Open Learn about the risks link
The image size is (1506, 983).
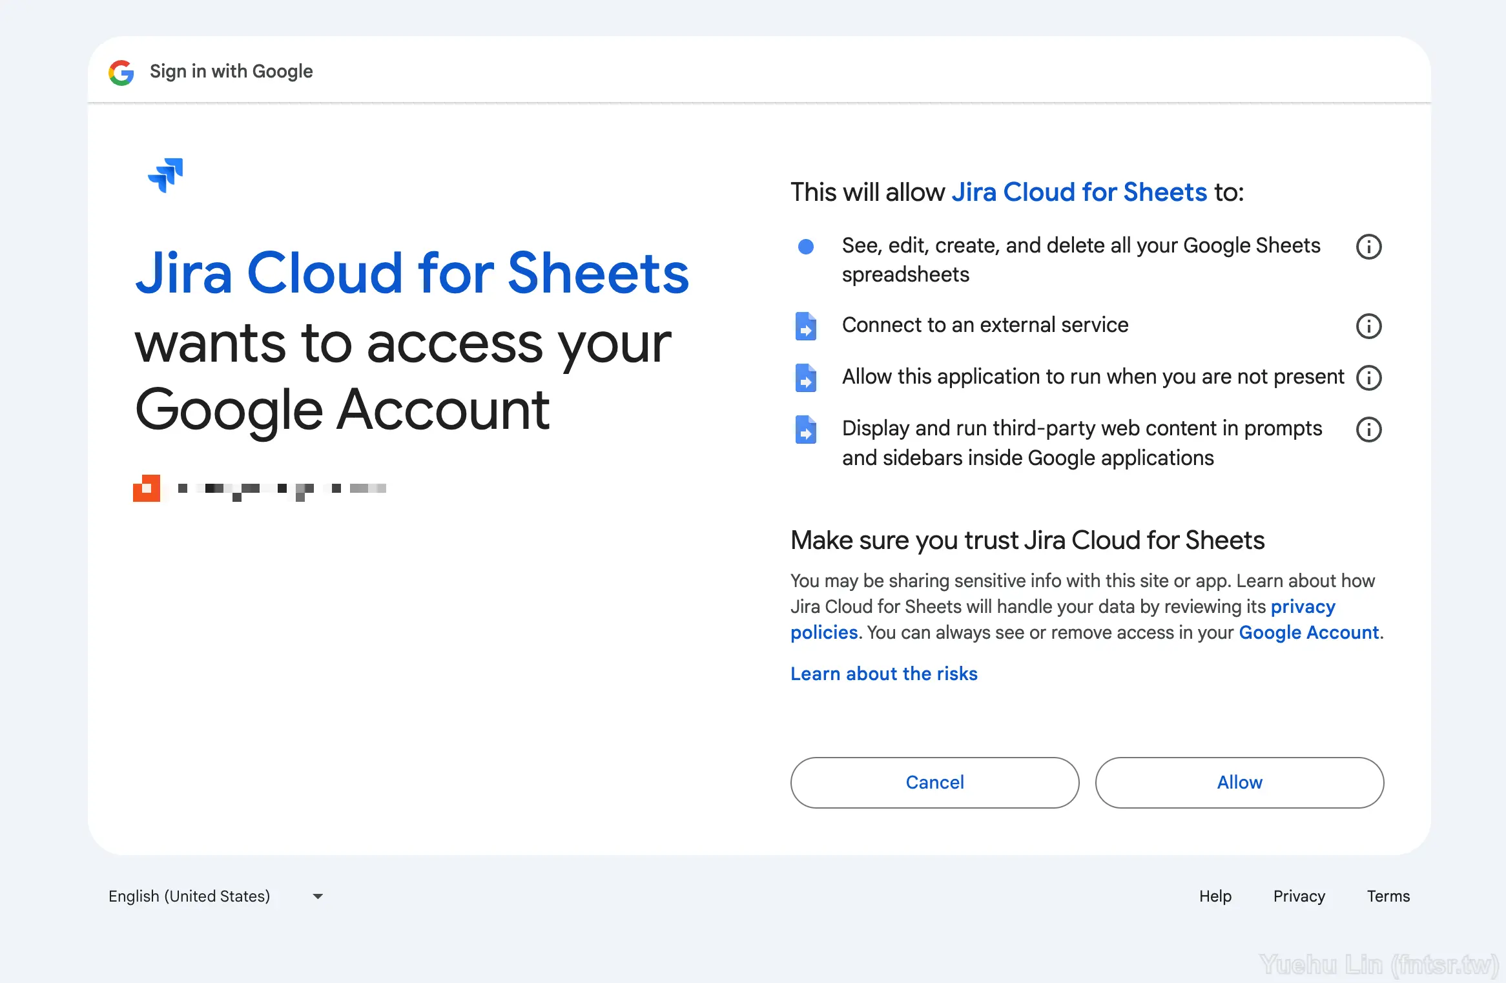tap(884, 674)
